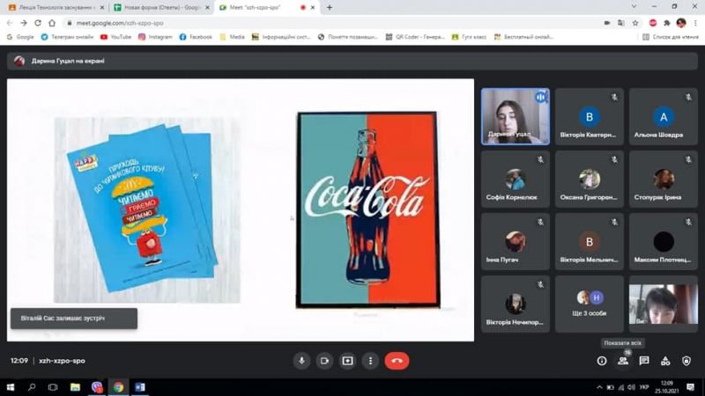This screenshot has width=705, height=396.
Task: Open the extensions puzzle icon
Action: [667, 23]
